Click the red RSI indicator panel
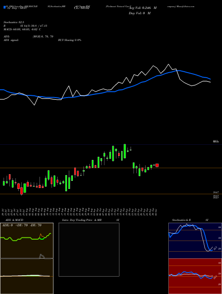The height and width of the screenshot is (294, 222). [195, 276]
